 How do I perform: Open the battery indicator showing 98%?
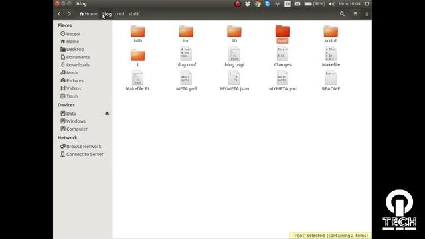(314, 4)
